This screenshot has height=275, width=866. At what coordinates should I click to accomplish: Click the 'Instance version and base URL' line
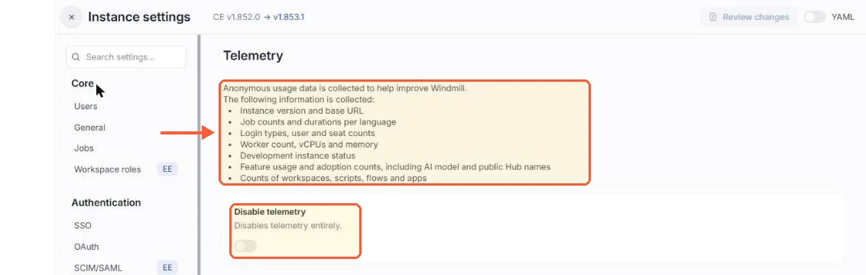[x=302, y=111]
